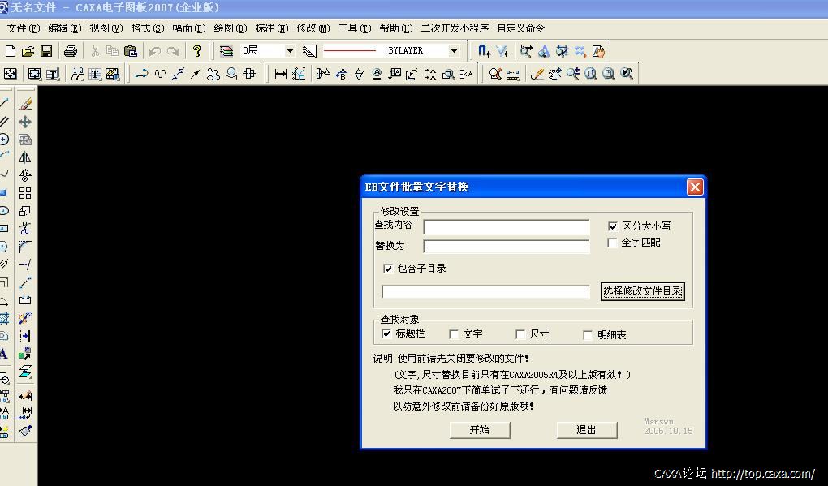Select the Trim scissors tool
828x486 pixels.
[x=25, y=229]
